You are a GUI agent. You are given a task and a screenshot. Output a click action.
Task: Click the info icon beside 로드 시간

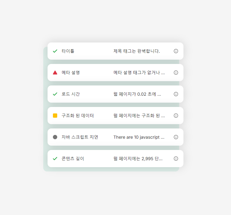pyautogui.click(x=176, y=94)
